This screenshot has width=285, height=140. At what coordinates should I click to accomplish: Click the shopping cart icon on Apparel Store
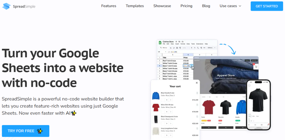(x=256, y=67)
